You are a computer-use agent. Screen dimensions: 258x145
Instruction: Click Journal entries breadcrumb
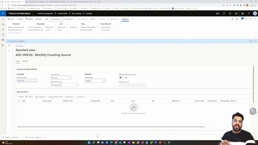tap(62, 13)
